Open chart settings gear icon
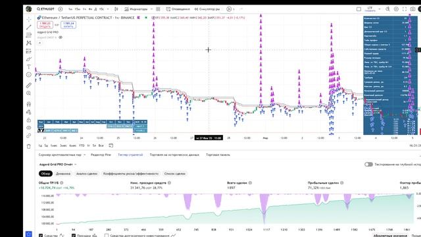 tap(396, 9)
